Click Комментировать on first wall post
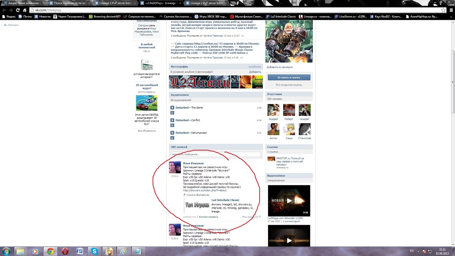Viewport: 455px width, 256px height. pos(209,217)
